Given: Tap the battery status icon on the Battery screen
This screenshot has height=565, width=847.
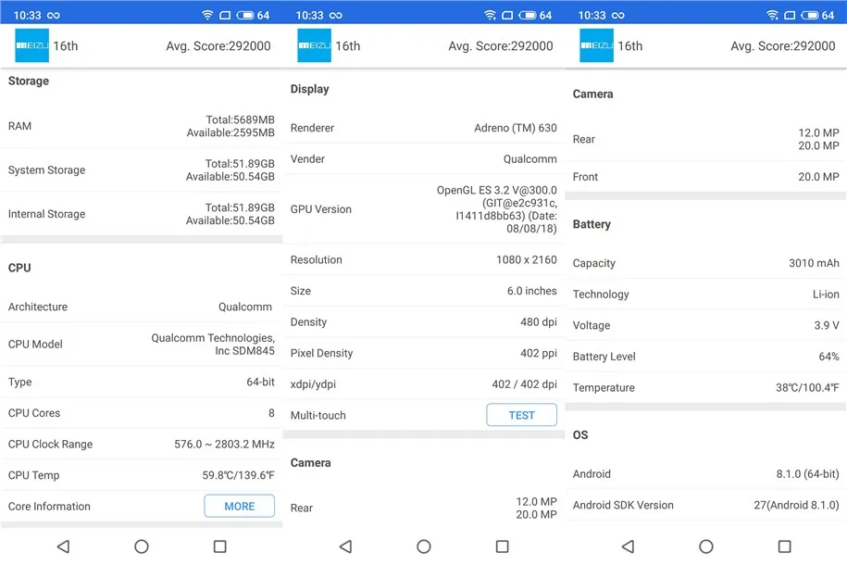Looking at the screenshot, I should [x=810, y=15].
